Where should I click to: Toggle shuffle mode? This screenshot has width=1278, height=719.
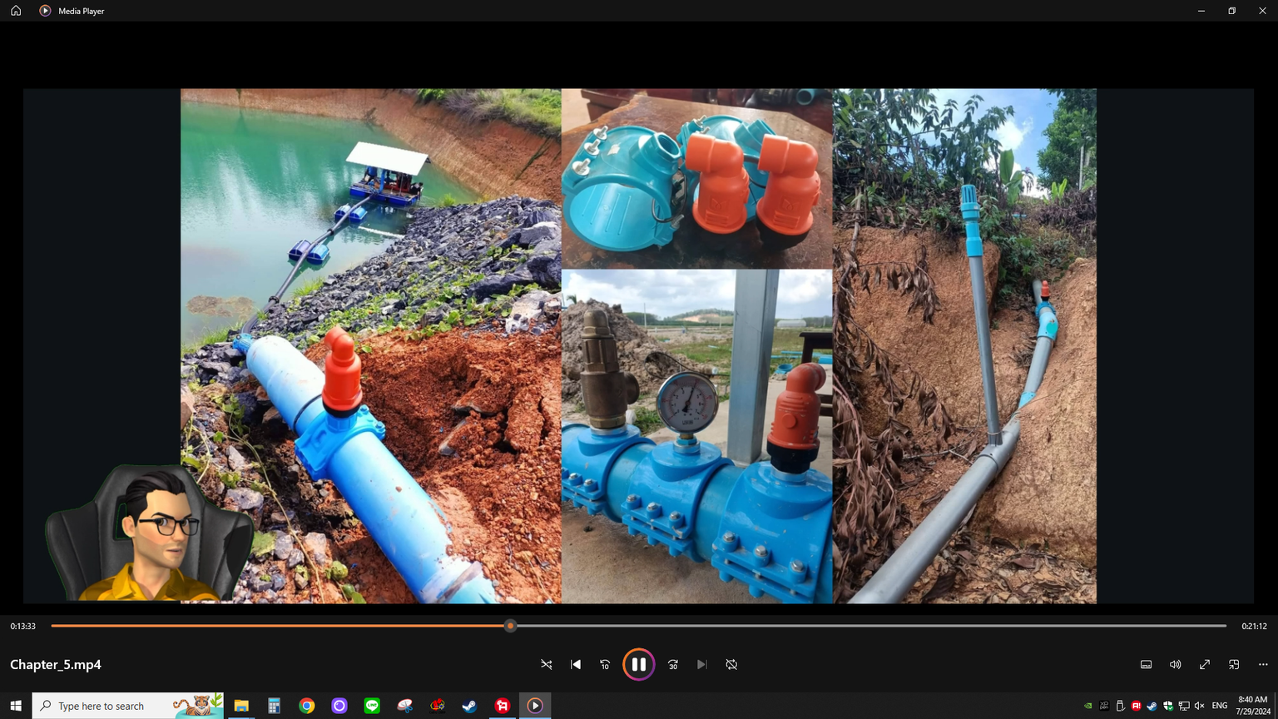547,664
